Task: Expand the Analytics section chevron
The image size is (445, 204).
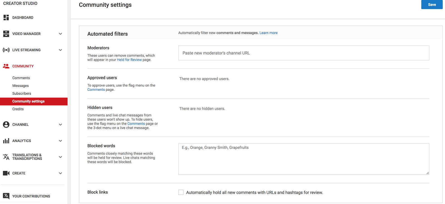Action: pyautogui.click(x=60, y=141)
